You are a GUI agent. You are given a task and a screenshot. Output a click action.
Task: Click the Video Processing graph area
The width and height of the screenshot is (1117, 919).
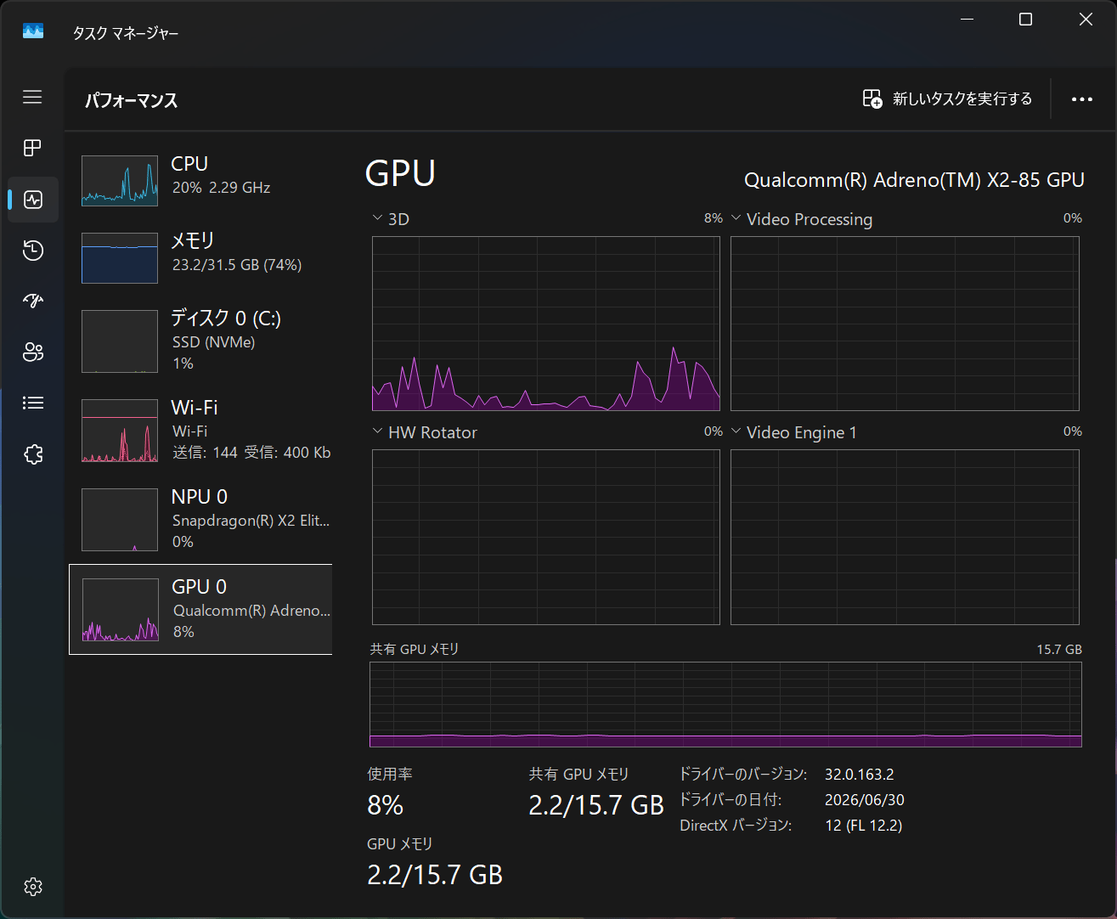pyautogui.click(x=905, y=324)
